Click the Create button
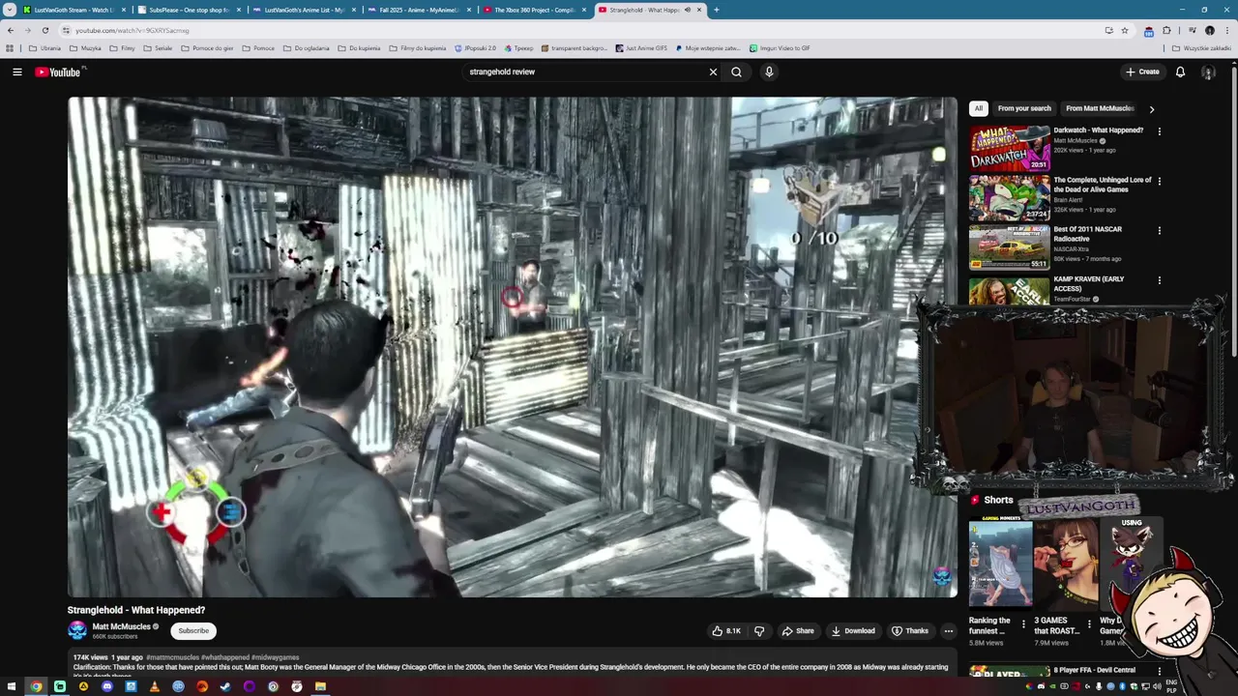Screen dimensions: 1238x696 click(1142, 72)
